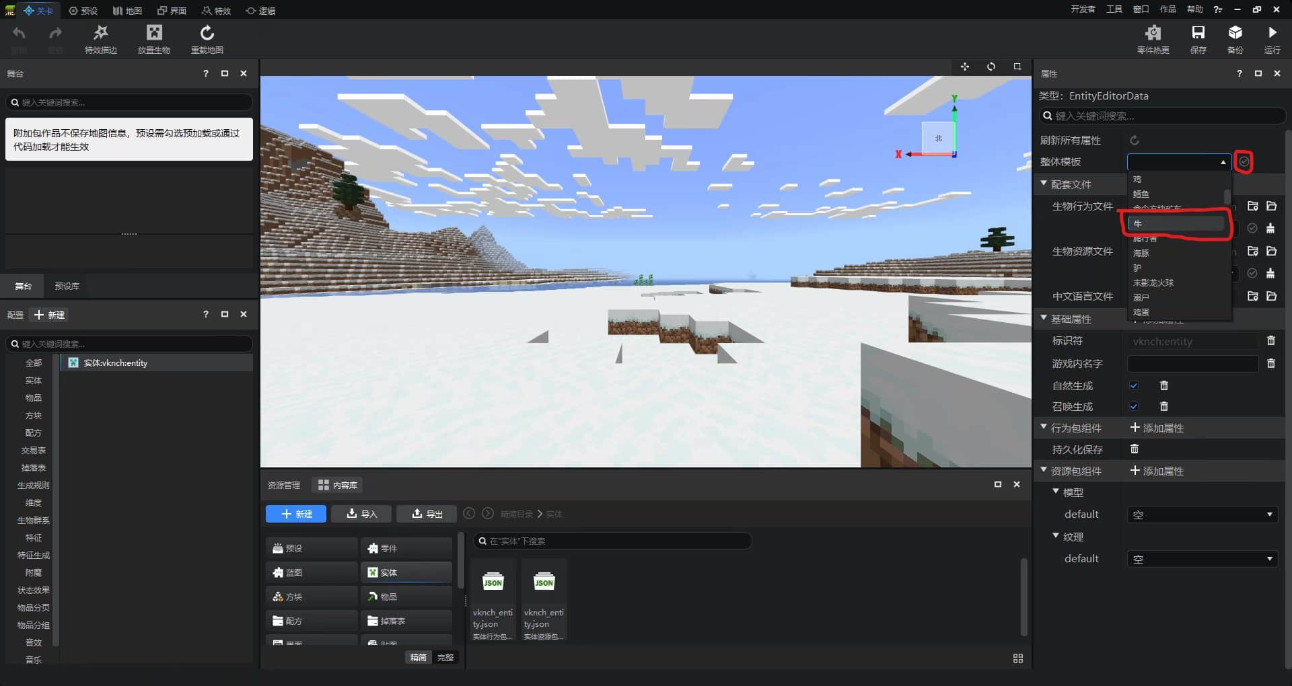
Task: Click the help icon on 舞台 panel
Action: [x=206, y=73]
